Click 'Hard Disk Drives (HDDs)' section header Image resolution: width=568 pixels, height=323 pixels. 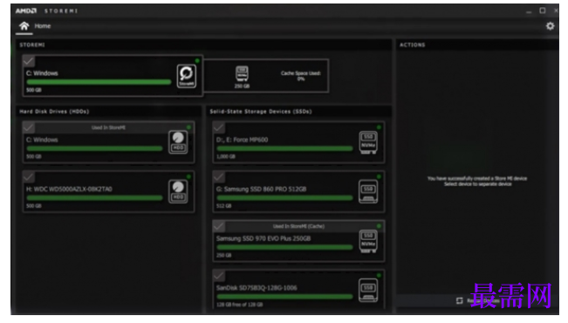click(x=54, y=112)
